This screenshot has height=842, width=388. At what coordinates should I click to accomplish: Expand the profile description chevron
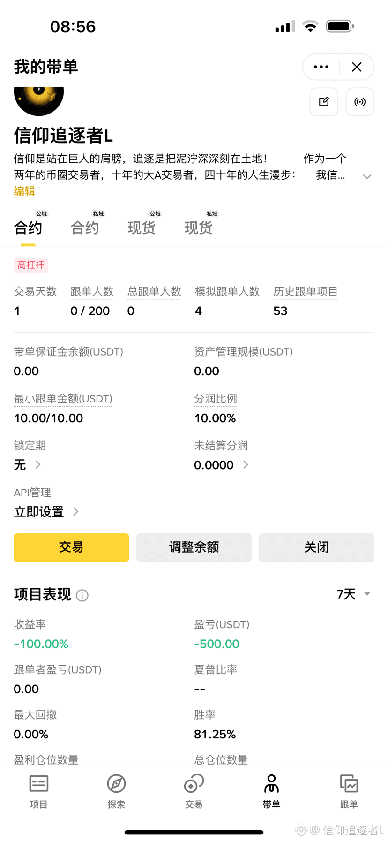coord(367,176)
